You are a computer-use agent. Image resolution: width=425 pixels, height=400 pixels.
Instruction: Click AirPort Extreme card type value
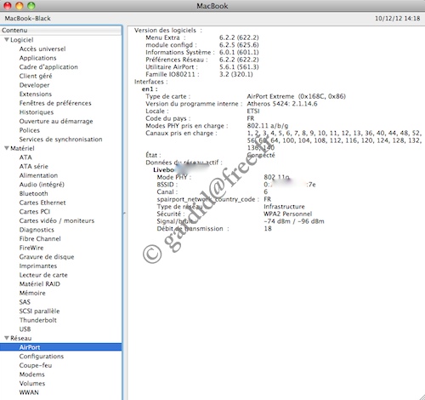coord(296,96)
